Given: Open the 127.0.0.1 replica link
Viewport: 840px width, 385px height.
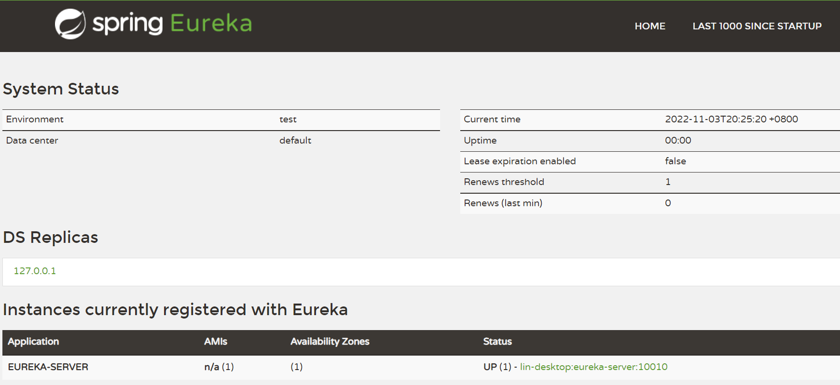Looking at the screenshot, I should coord(35,271).
